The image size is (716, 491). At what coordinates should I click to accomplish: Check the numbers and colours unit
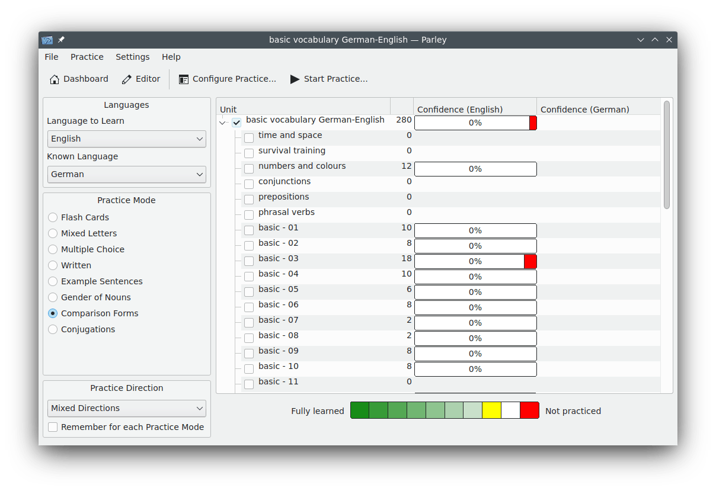pyautogui.click(x=249, y=169)
